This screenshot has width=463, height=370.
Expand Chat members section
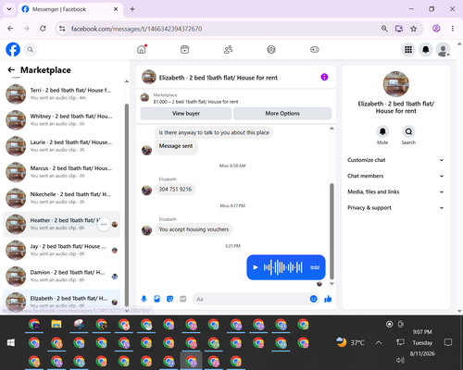click(x=395, y=176)
